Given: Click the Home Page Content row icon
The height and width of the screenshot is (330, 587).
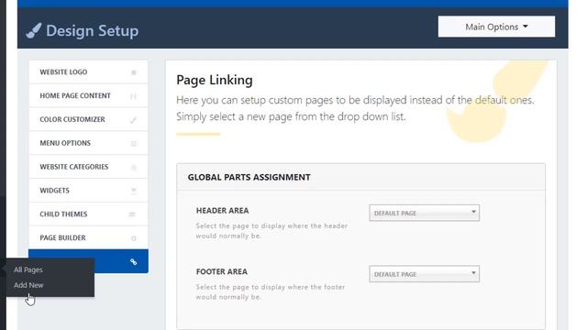Looking at the screenshot, I should tap(133, 96).
